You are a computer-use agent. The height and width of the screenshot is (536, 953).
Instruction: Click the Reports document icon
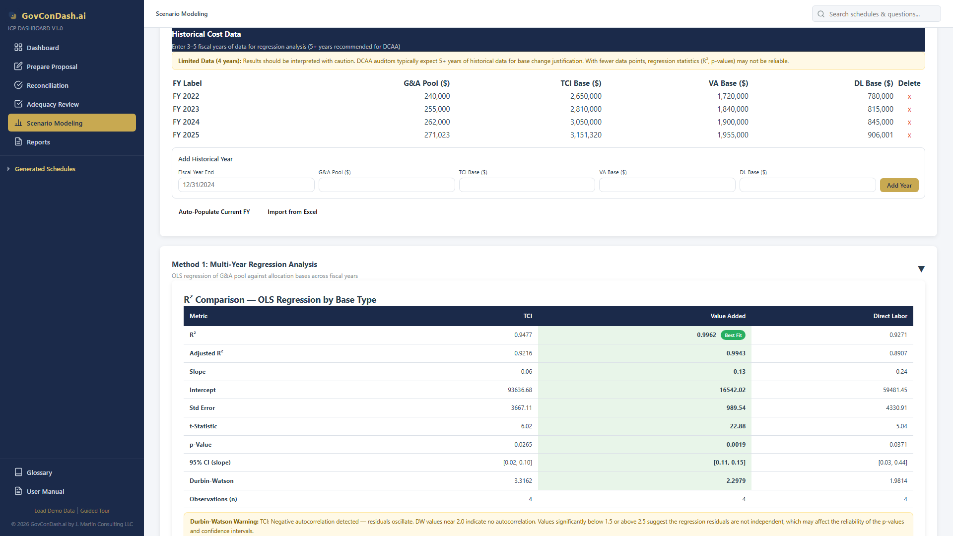click(x=18, y=142)
